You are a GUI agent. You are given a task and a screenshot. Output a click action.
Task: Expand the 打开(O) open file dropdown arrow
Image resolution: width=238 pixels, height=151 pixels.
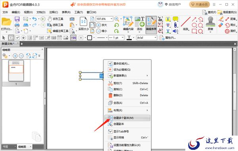point(6,32)
